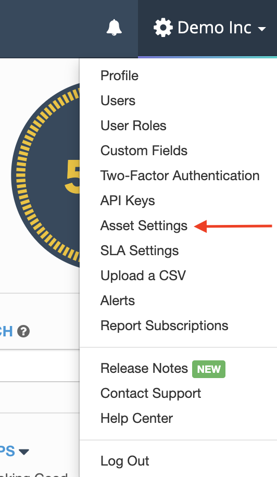This screenshot has width=277, height=477.
Task: Go to Report Subscriptions
Action: [165, 325]
